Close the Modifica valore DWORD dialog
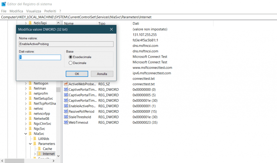277x163 pixels. [111, 29]
